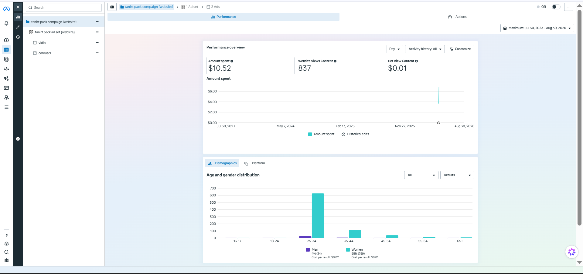Open the top-right more options button
Screen dimensions: 583x274
569,7
